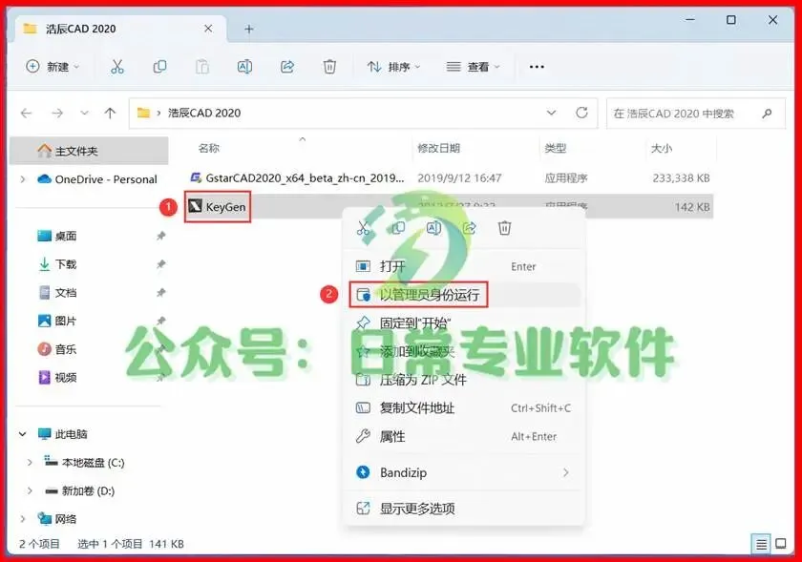Sort by the 修改日期 column header
This screenshot has height=562, width=802.
[439, 148]
